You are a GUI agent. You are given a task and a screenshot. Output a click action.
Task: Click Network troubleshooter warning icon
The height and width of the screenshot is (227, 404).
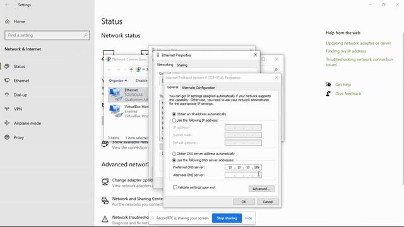point(105,219)
